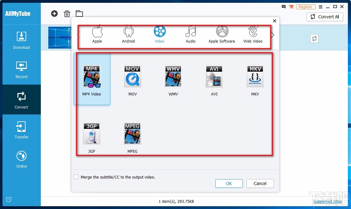The height and width of the screenshot is (209, 351).
Task: Choose the MOV format icon
Action: point(132,76)
